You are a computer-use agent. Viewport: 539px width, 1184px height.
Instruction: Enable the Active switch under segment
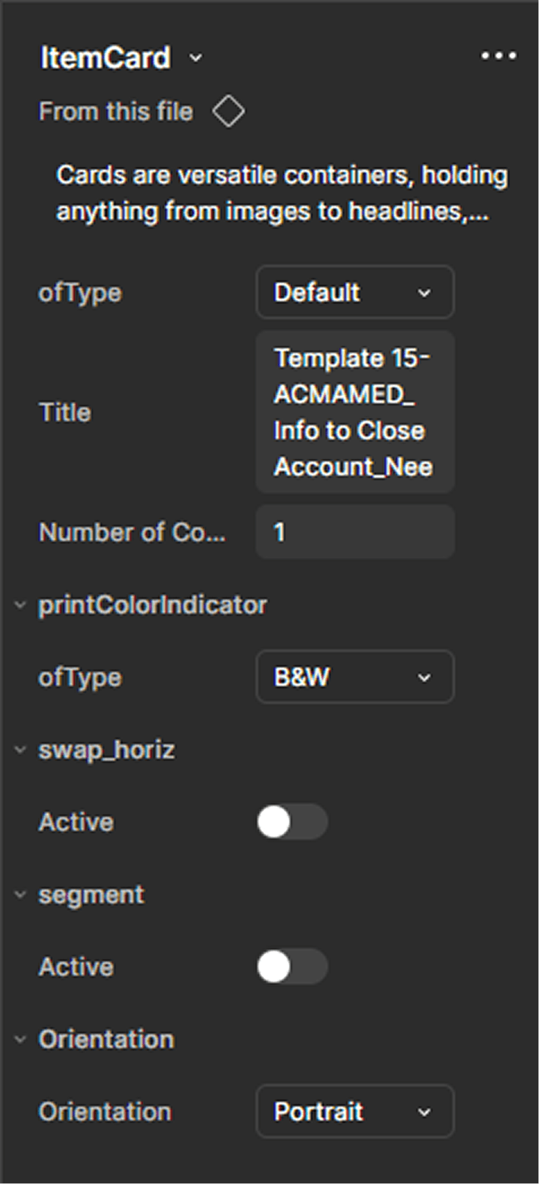[x=292, y=967]
